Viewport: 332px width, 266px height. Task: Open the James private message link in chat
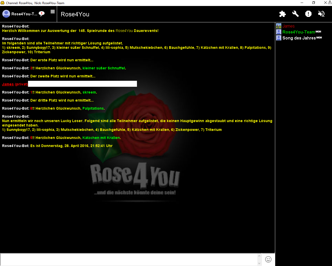click(8, 84)
